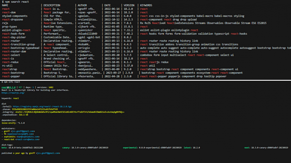Click date 2023-08-16 in the table
The width and height of the screenshot is (291, 163).
(112, 30)
